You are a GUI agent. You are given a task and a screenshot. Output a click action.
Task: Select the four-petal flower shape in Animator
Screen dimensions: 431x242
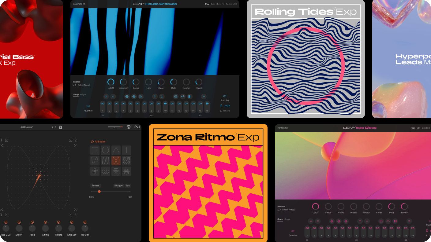95,171
